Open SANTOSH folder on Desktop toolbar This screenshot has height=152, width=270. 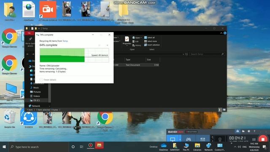[x=175, y=147]
